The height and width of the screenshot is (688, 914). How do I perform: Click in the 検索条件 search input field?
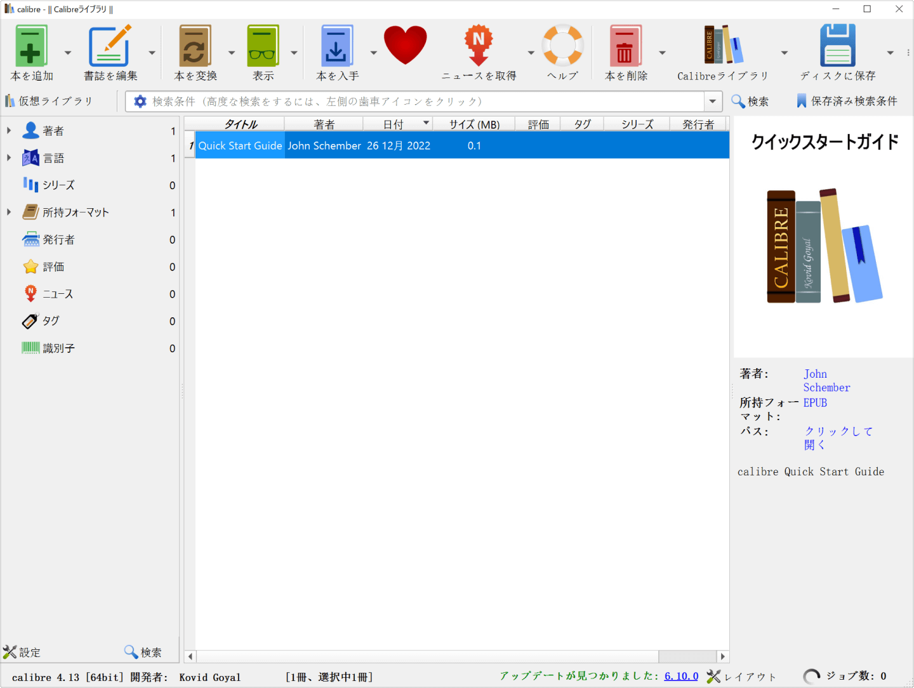[x=425, y=102]
